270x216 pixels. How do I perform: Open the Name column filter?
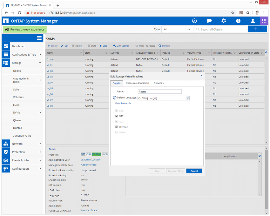(x=81, y=53)
